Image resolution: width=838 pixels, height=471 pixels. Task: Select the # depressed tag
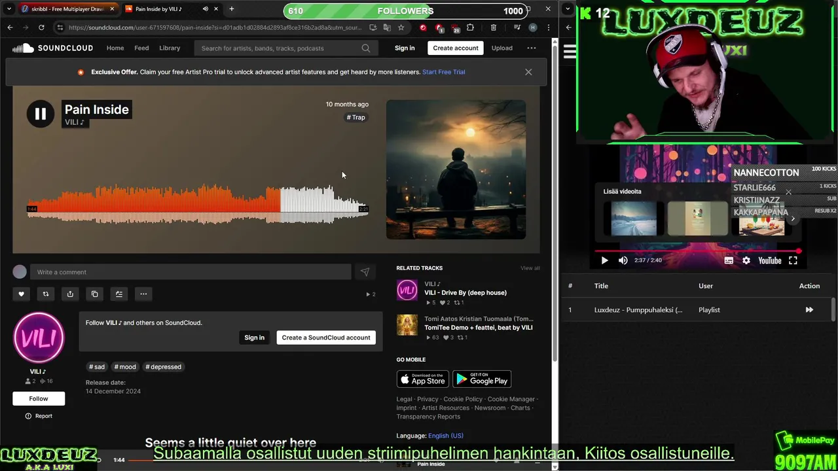164,367
